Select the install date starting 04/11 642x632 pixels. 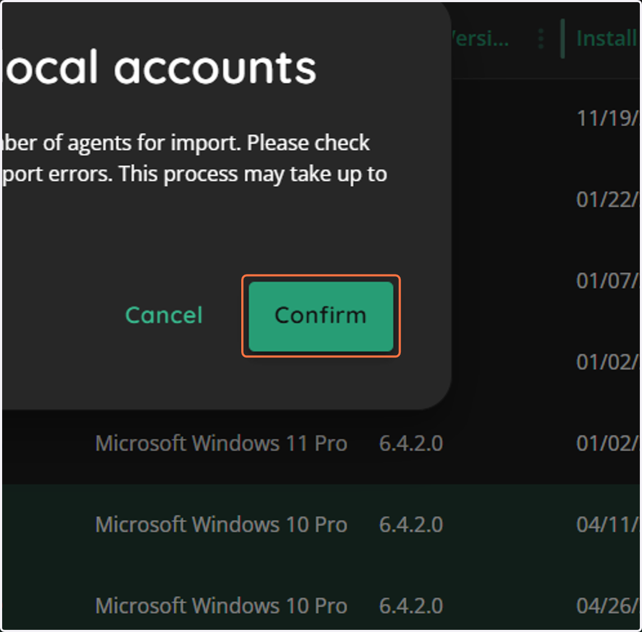pos(607,524)
